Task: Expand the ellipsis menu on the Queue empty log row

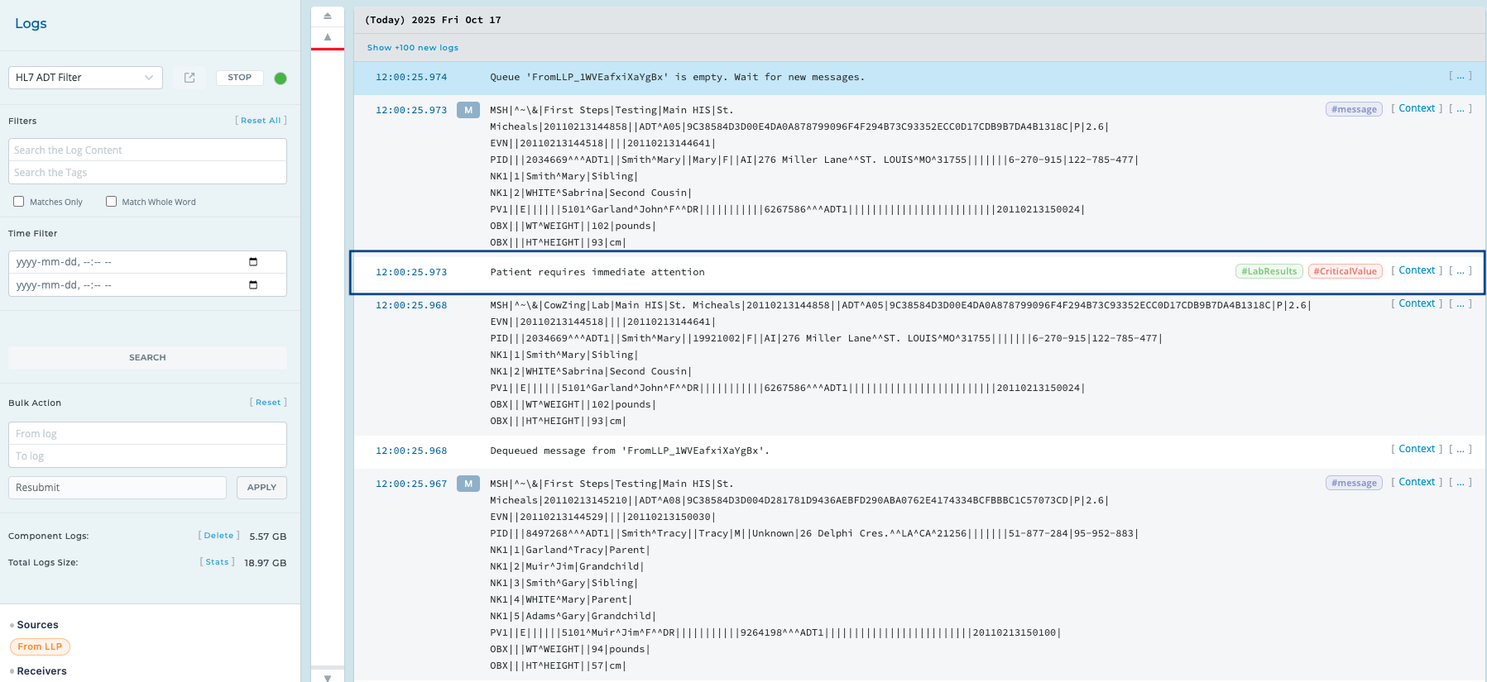Action: [x=1460, y=76]
